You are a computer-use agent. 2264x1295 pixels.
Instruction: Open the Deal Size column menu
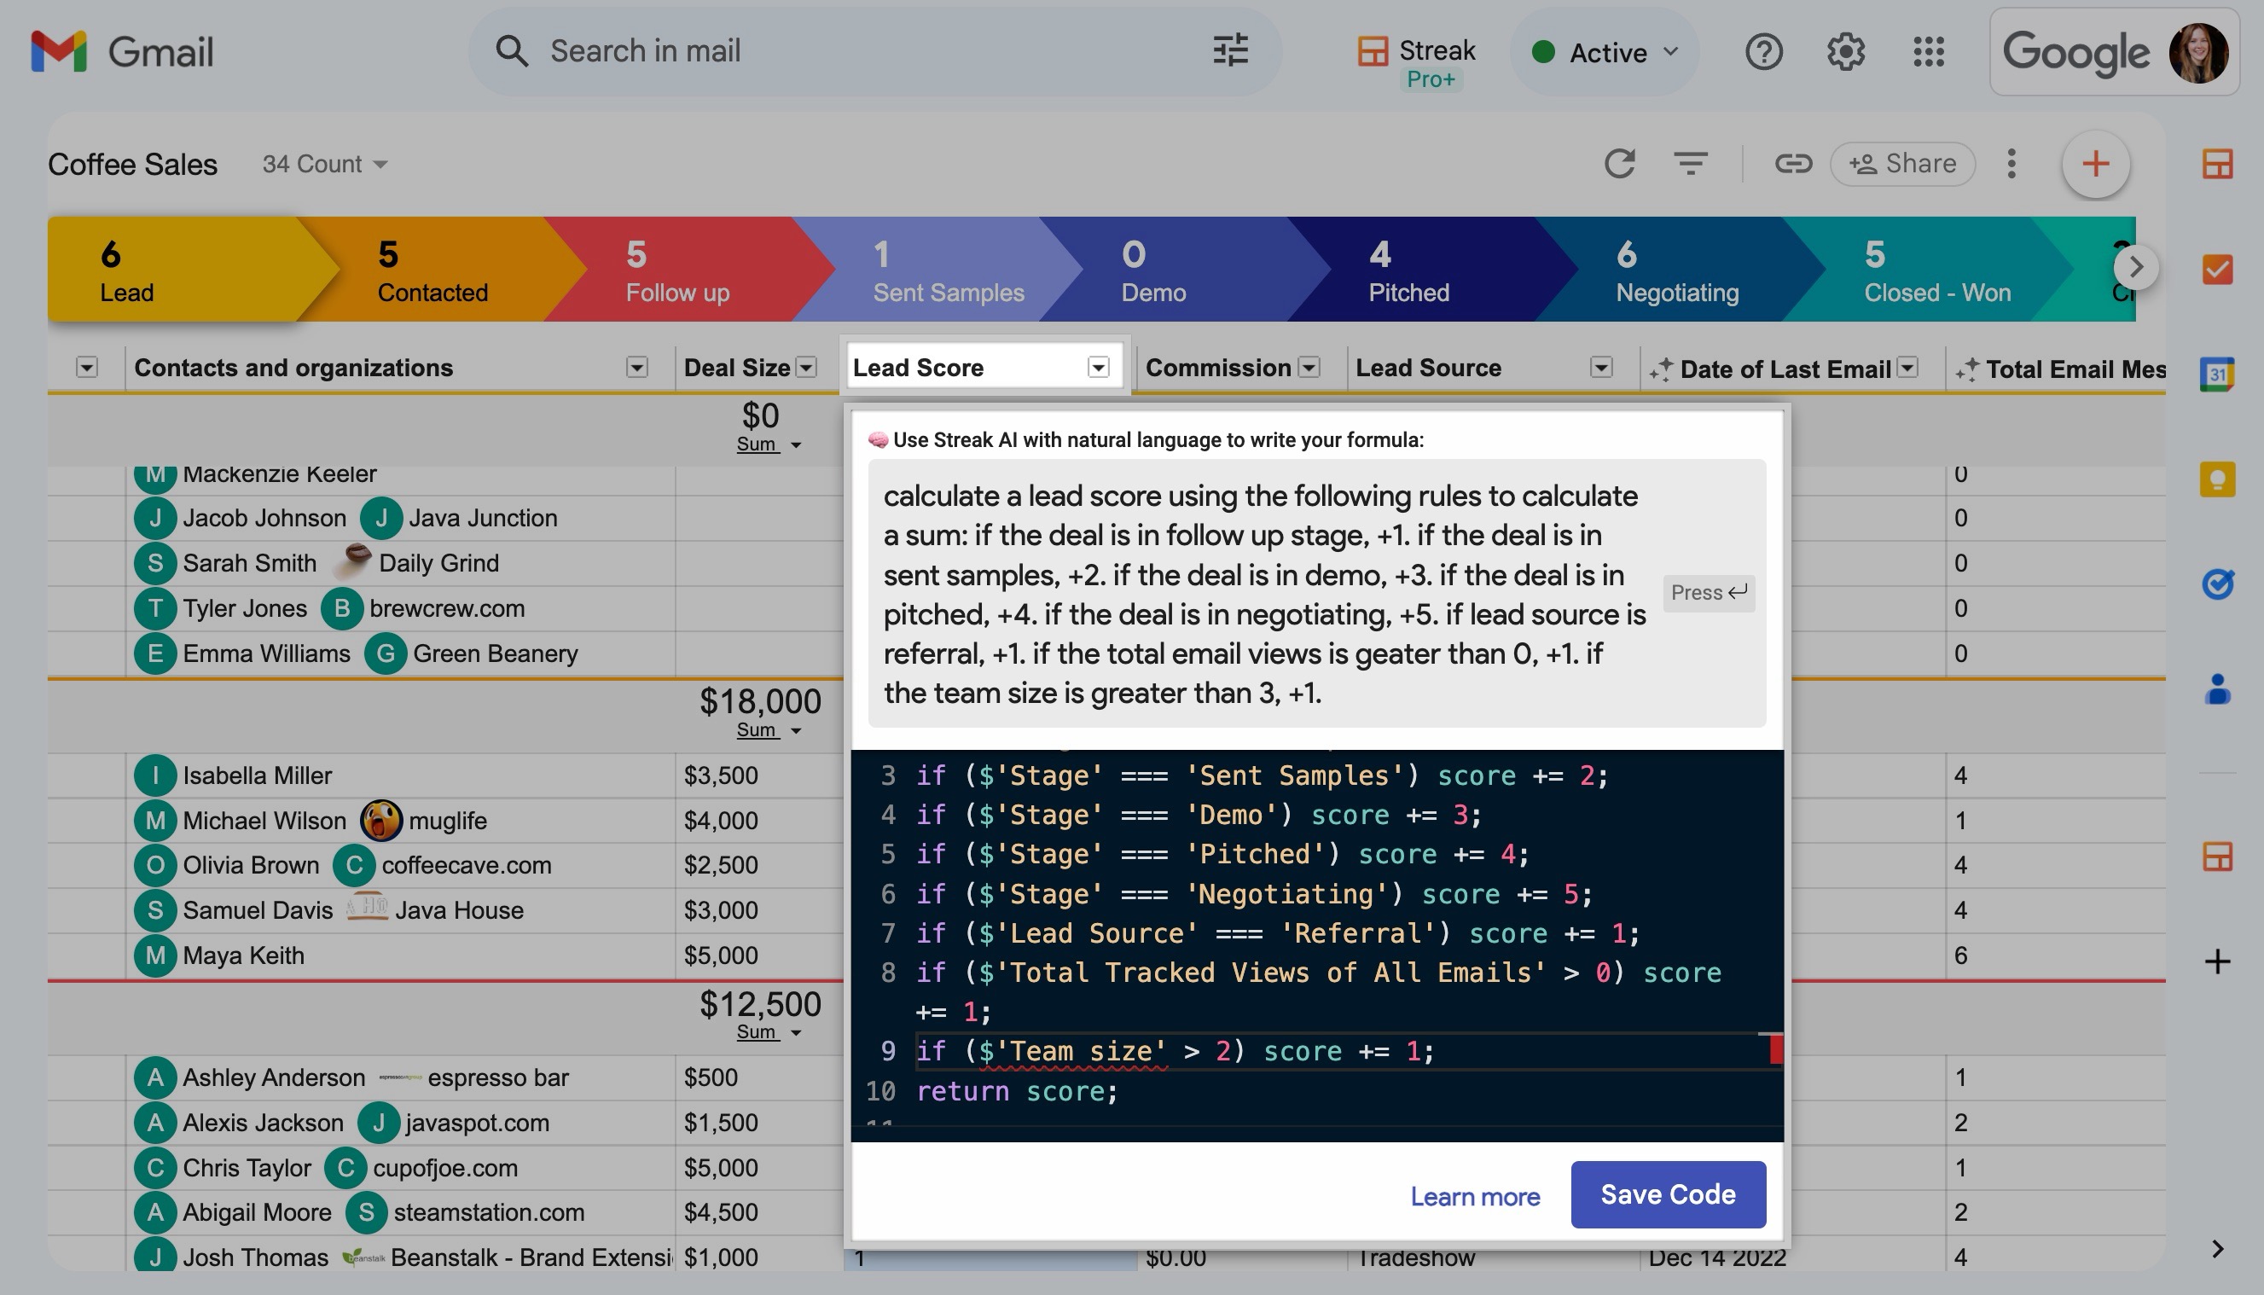806,368
